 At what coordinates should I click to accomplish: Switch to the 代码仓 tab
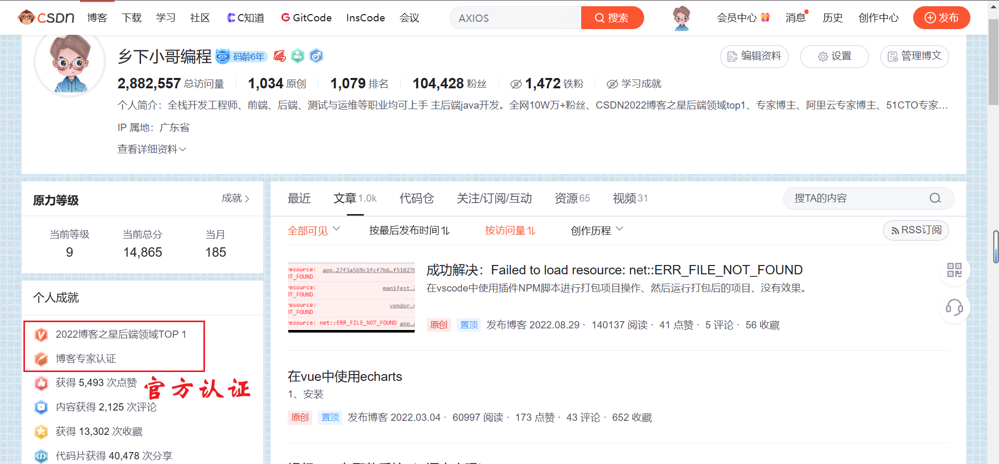click(416, 198)
